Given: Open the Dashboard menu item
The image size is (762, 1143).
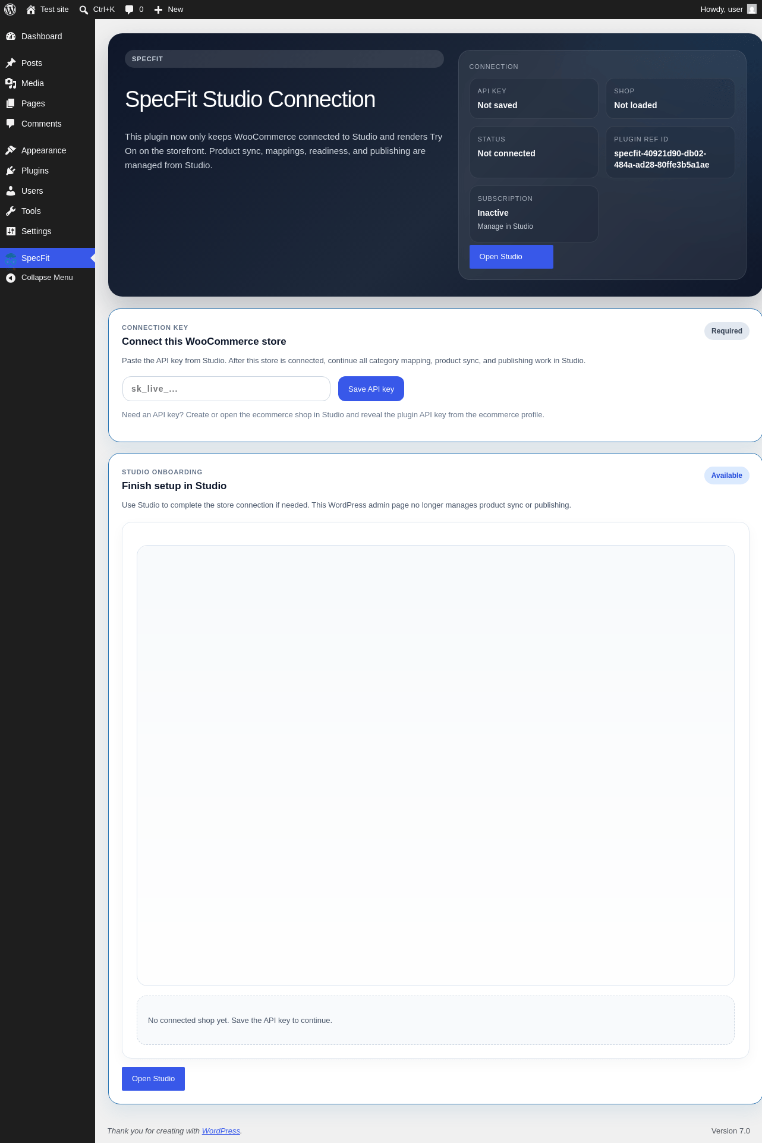Looking at the screenshot, I should coord(48,36).
